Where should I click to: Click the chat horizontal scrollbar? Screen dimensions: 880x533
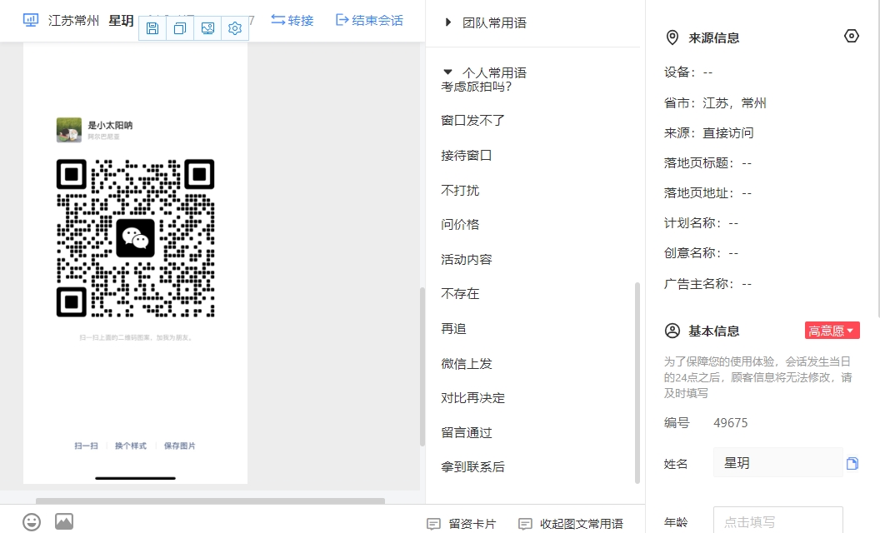(x=211, y=501)
